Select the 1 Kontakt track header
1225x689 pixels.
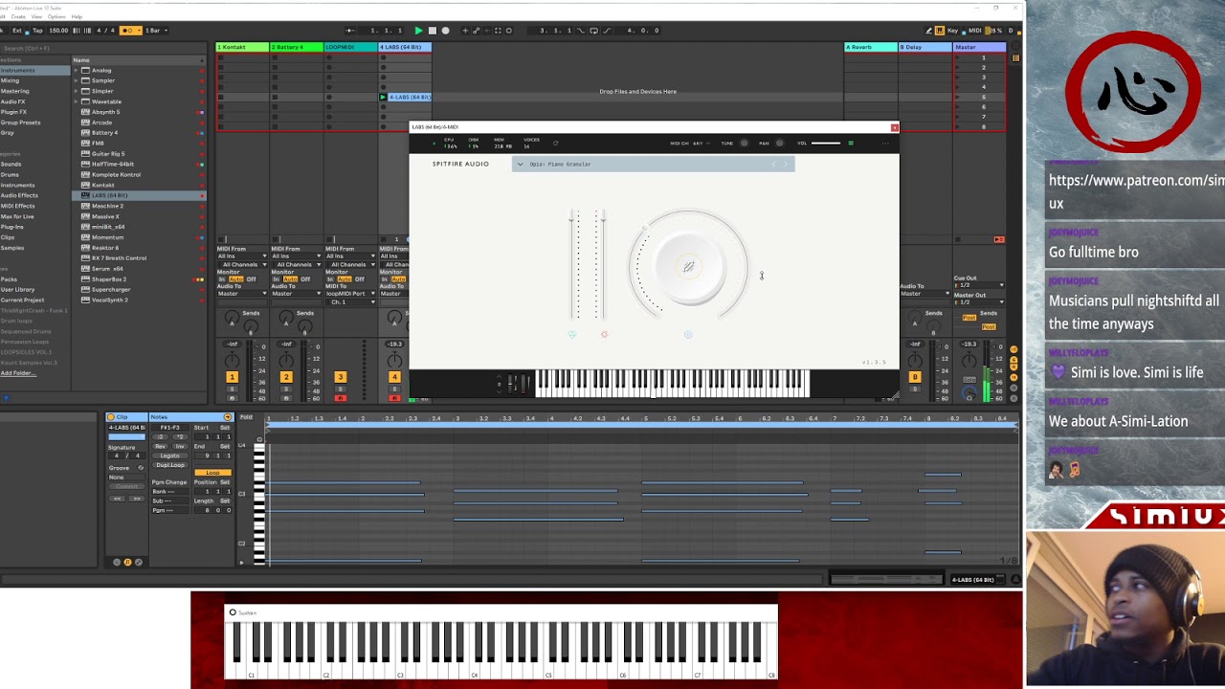[242, 47]
